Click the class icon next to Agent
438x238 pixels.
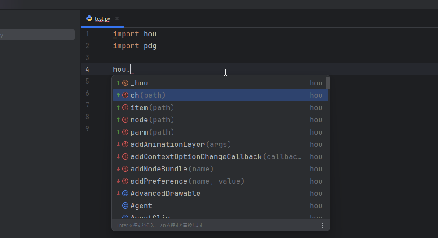click(125, 206)
